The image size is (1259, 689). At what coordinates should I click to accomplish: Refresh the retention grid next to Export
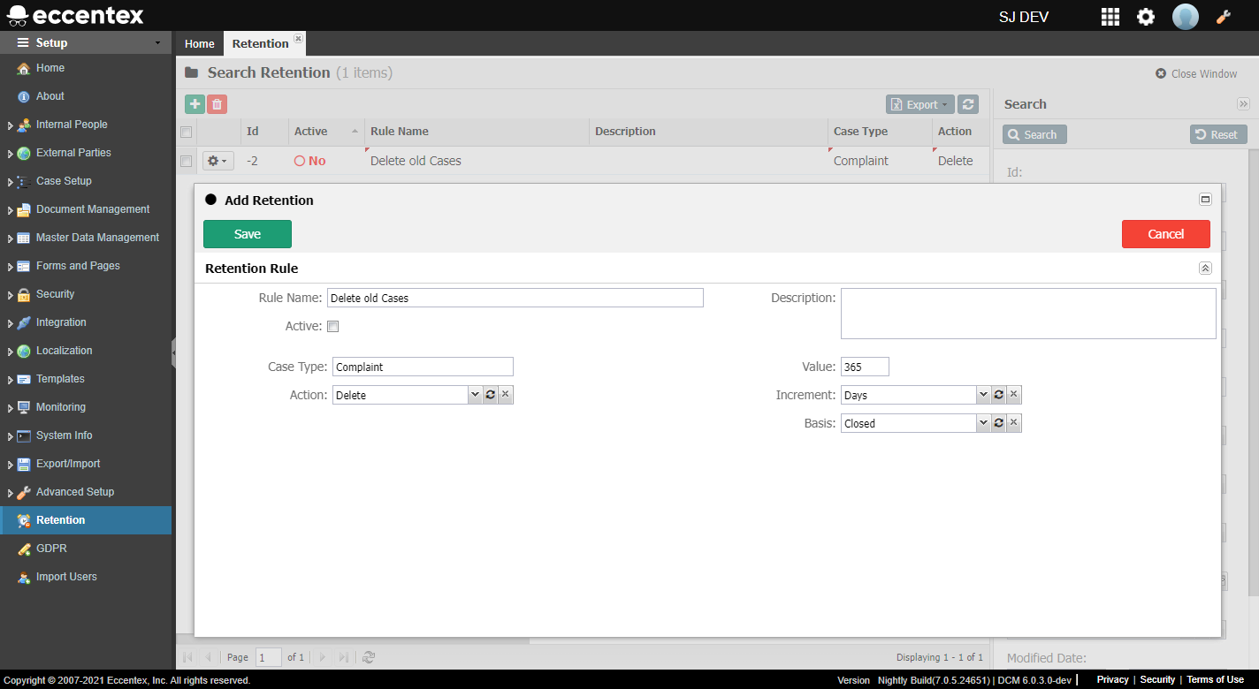pos(968,104)
